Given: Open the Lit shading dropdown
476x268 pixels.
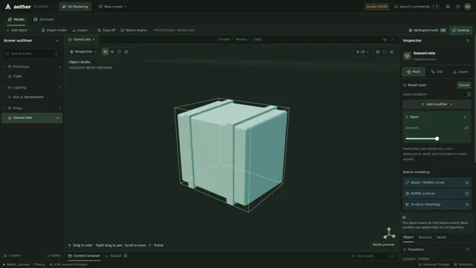Looking at the screenshot, I should click(362, 52).
